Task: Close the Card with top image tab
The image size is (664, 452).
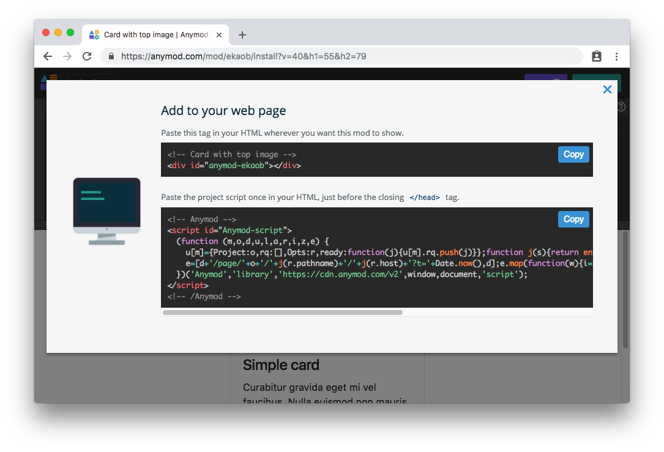Action: click(219, 35)
